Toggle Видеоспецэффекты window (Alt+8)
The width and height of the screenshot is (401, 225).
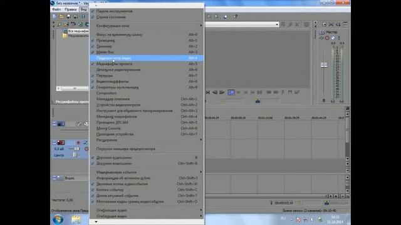click(x=147, y=81)
